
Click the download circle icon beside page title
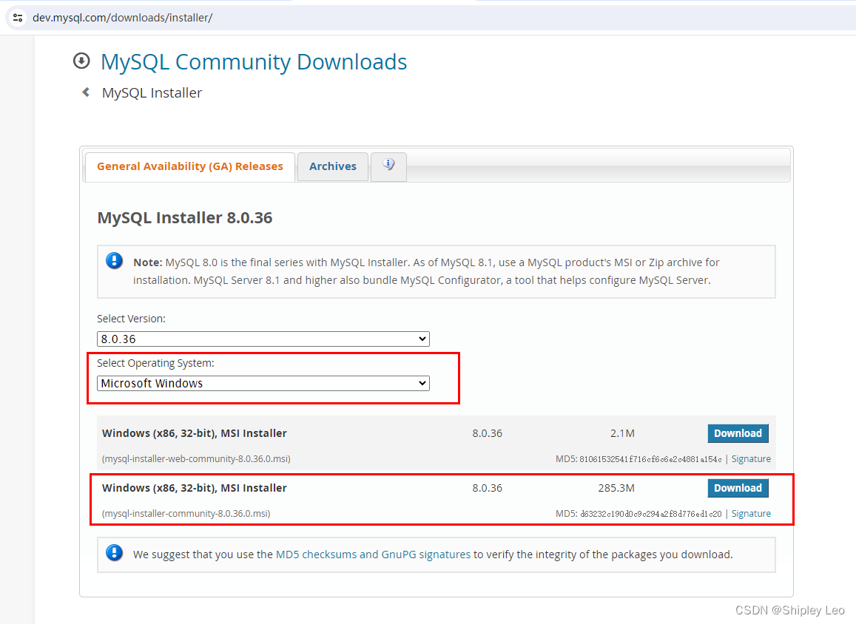click(x=81, y=61)
